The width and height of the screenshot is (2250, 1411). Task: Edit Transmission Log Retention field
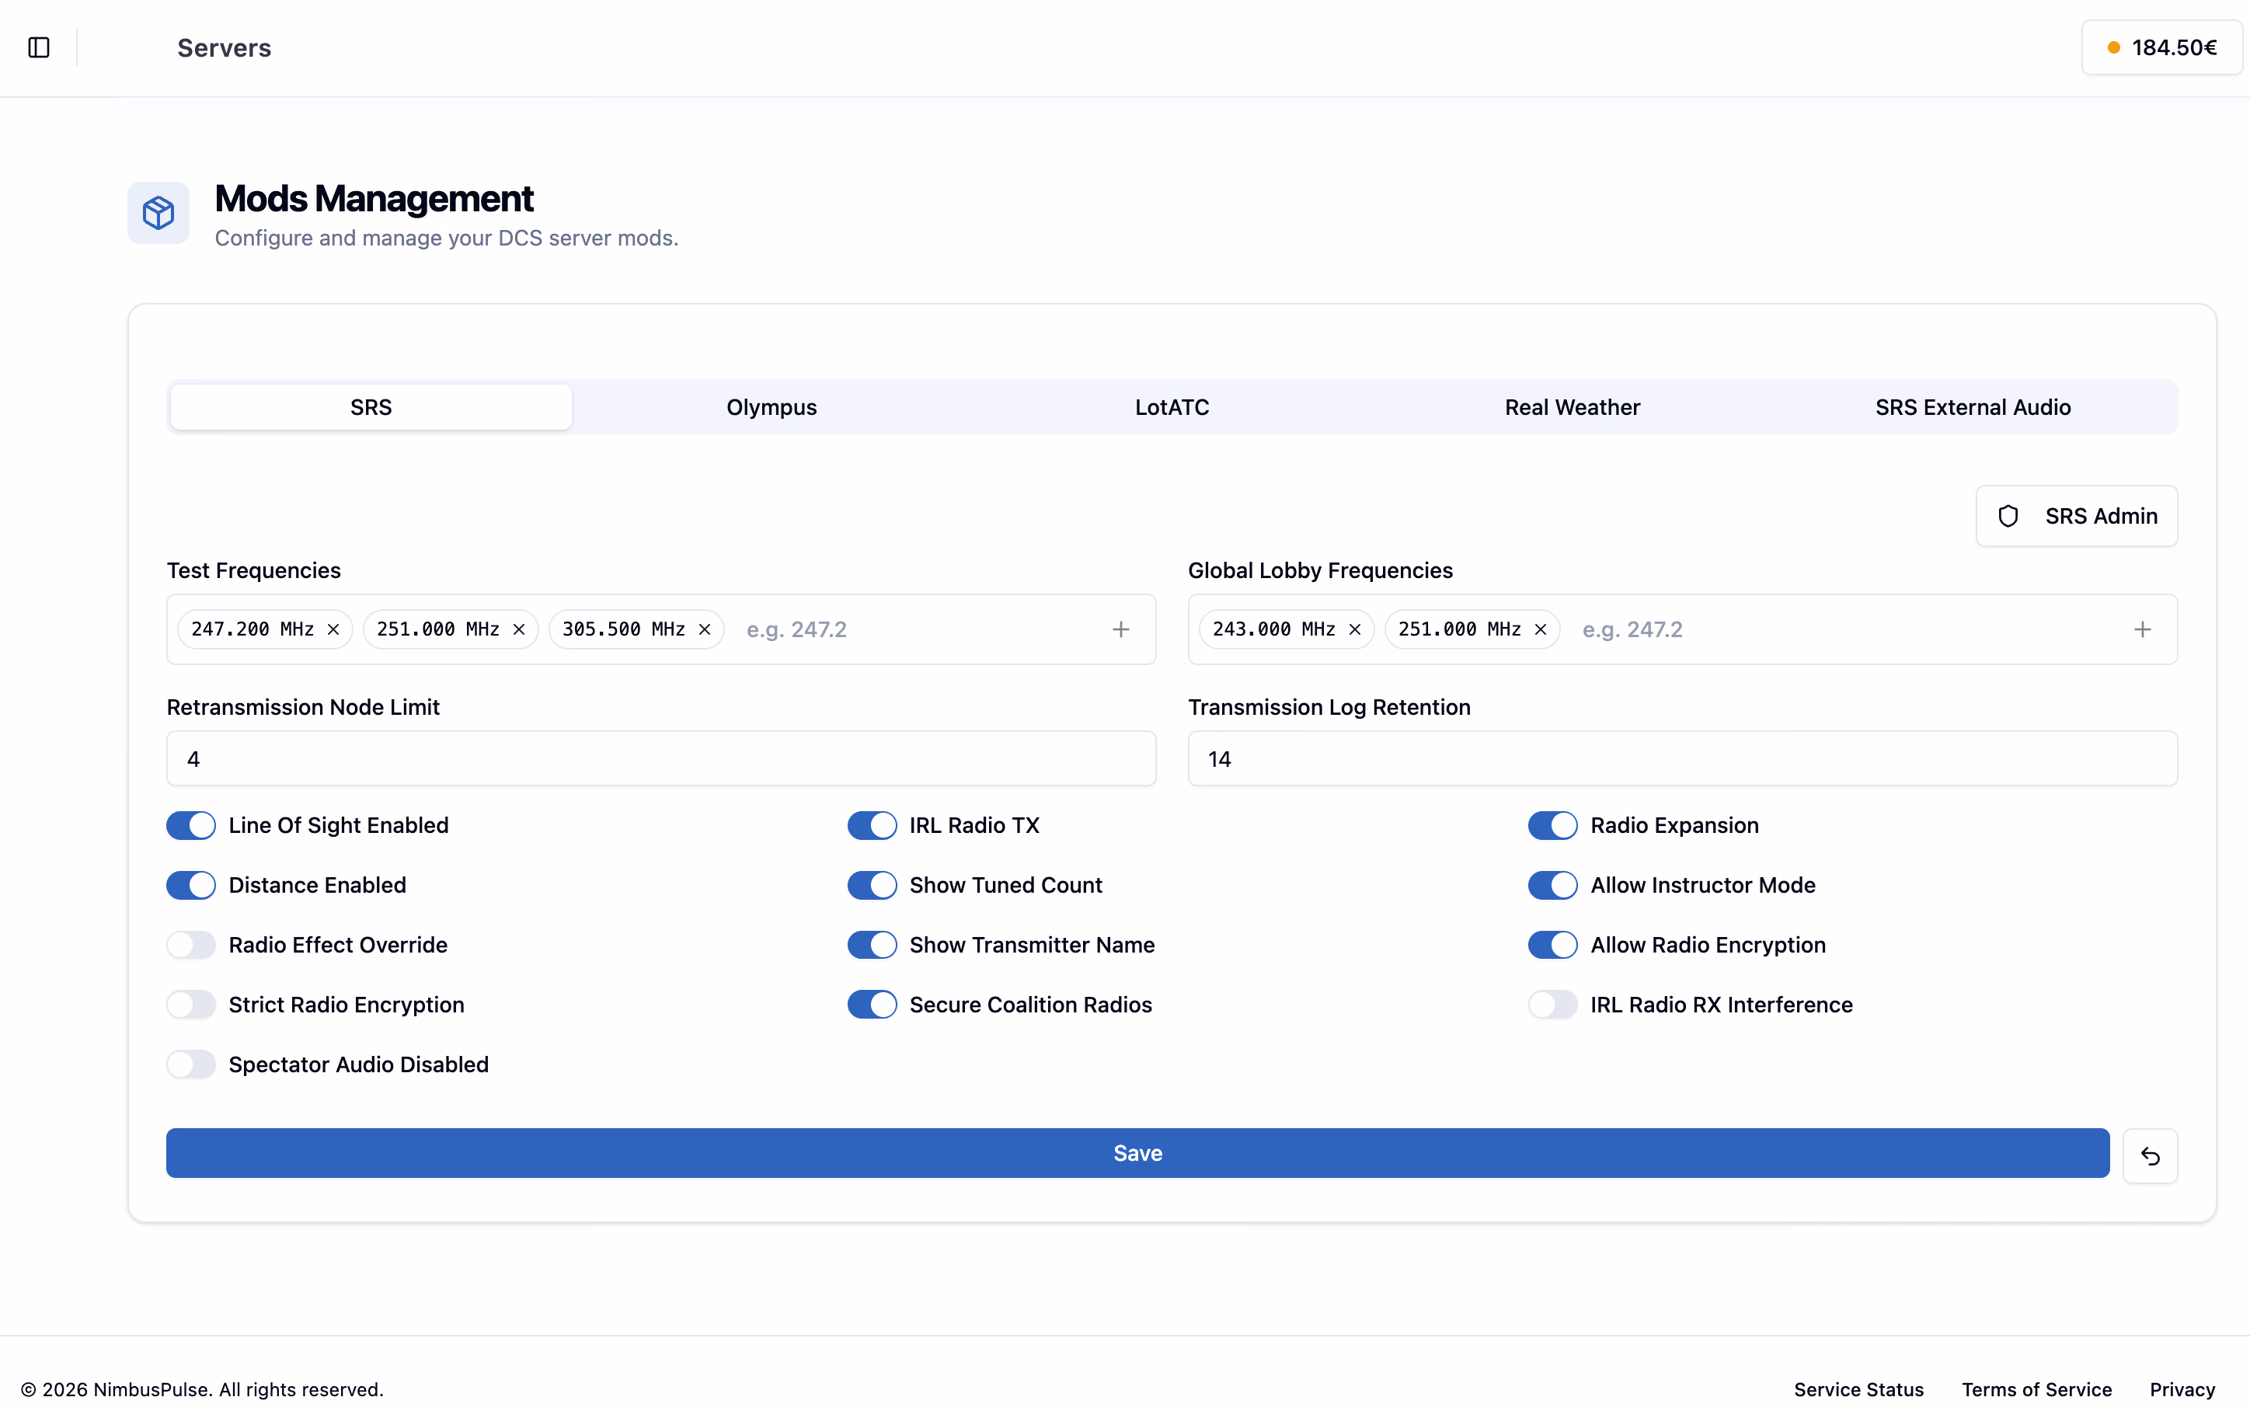point(1683,758)
